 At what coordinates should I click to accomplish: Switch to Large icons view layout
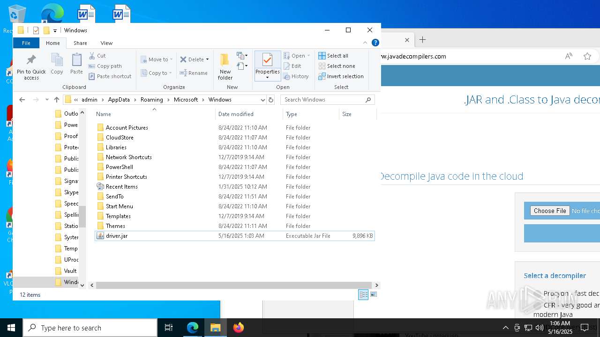(x=374, y=294)
